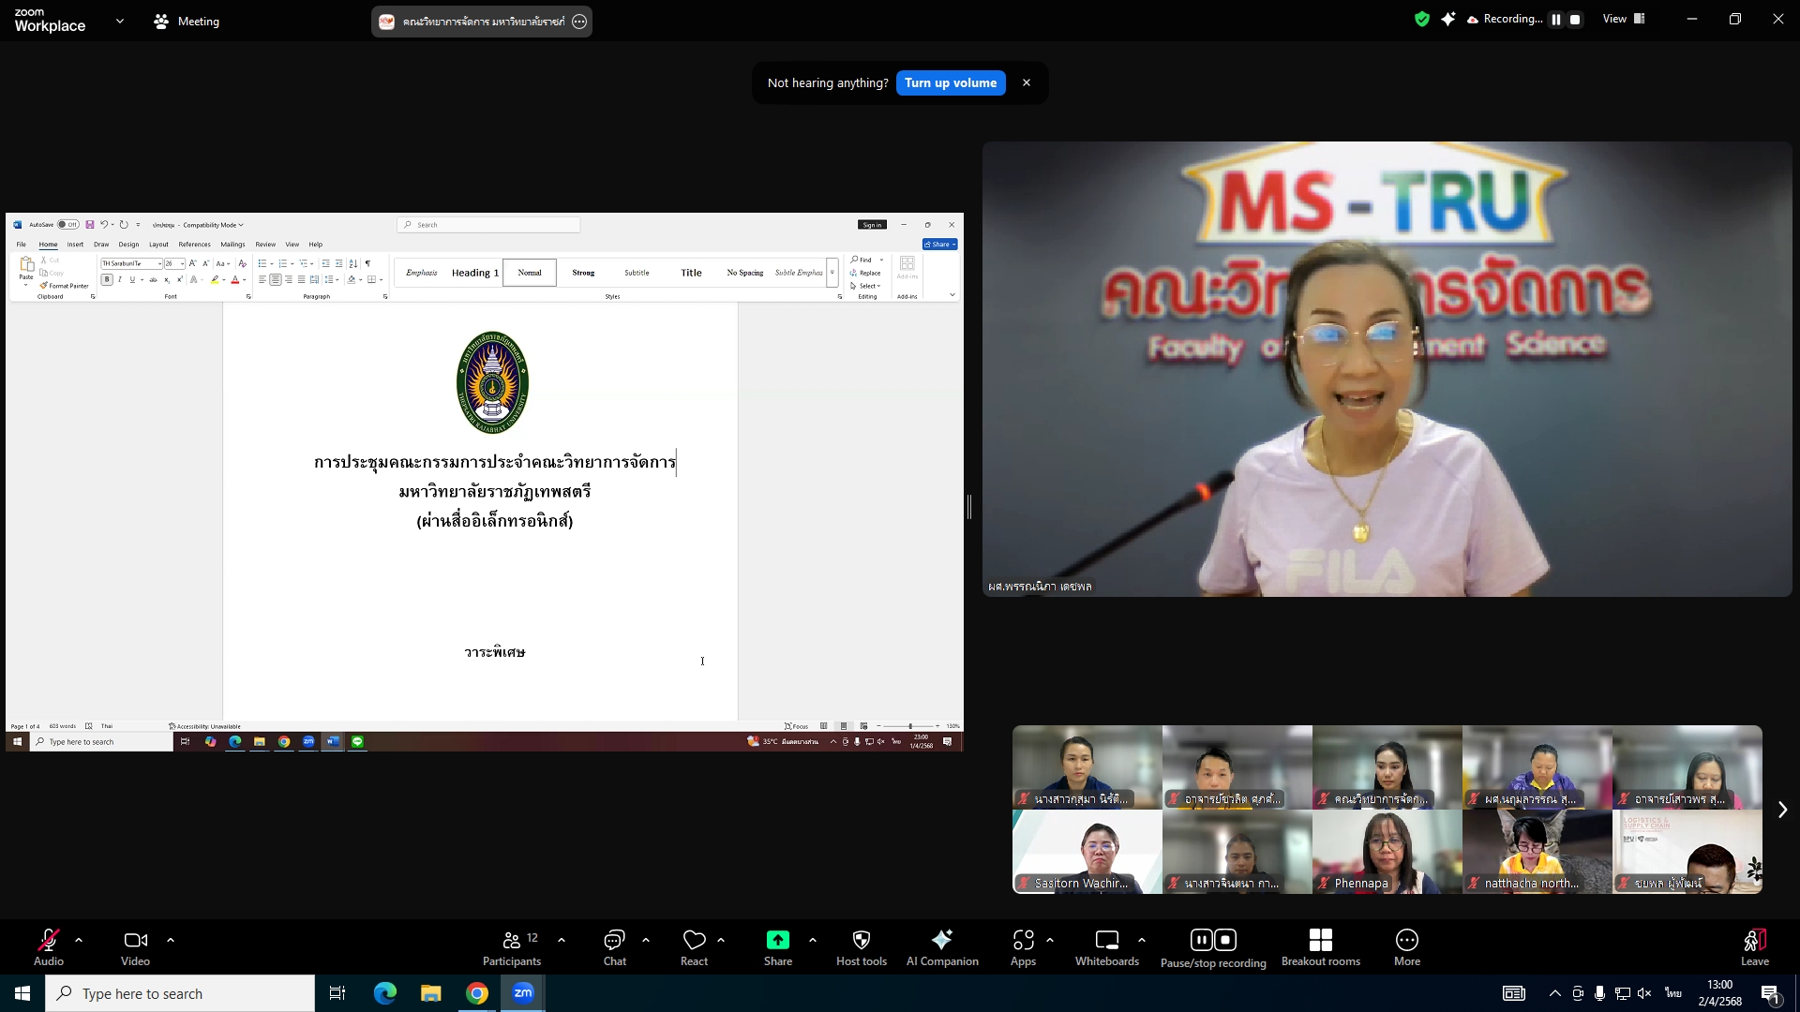Pause the recording in top bar
The width and height of the screenshot is (1800, 1012).
[x=1556, y=20]
